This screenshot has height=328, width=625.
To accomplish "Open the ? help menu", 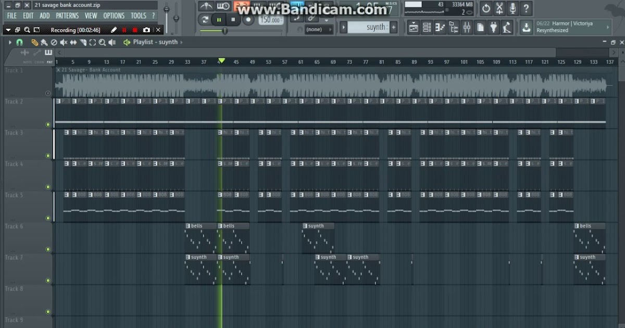I will pos(153,16).
